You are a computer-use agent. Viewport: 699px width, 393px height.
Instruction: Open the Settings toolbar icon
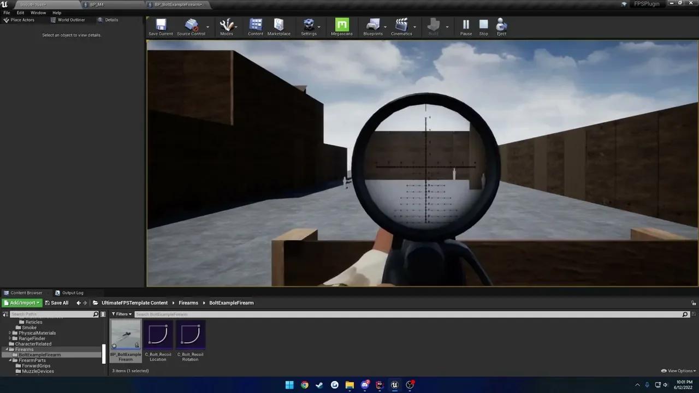(x=309, y=26)
